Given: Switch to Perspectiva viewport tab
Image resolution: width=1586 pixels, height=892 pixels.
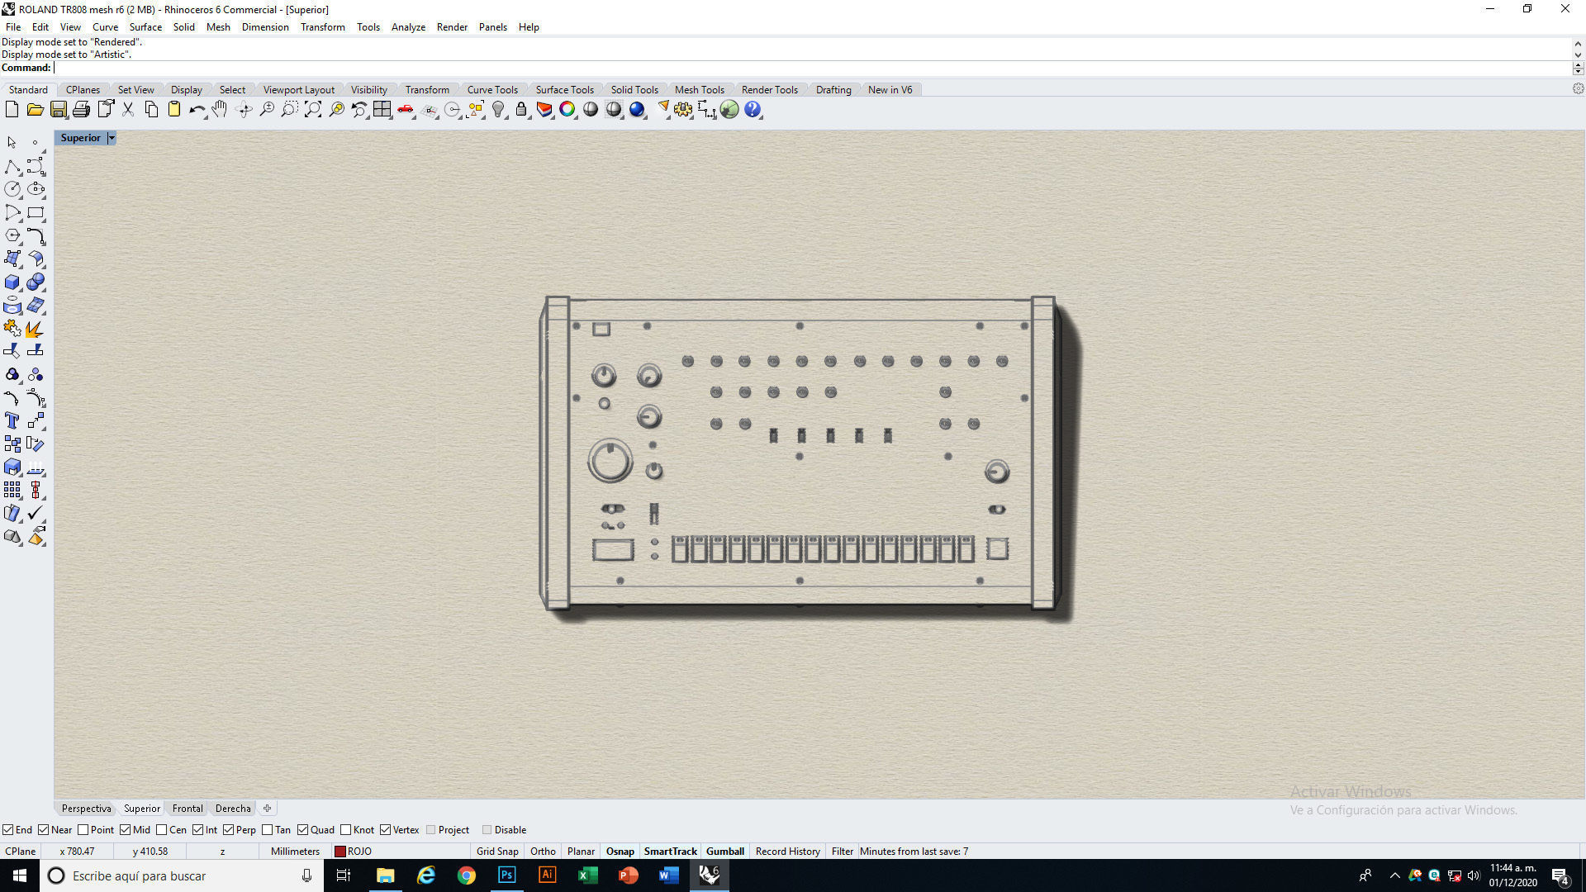Looking at the screenshot, I should pyautogui.click(x=86, y=809).
